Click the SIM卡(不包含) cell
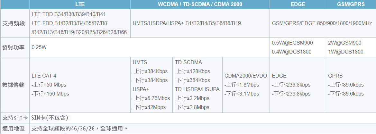This screenshot has width=376, height=134. tap(50, 118)
